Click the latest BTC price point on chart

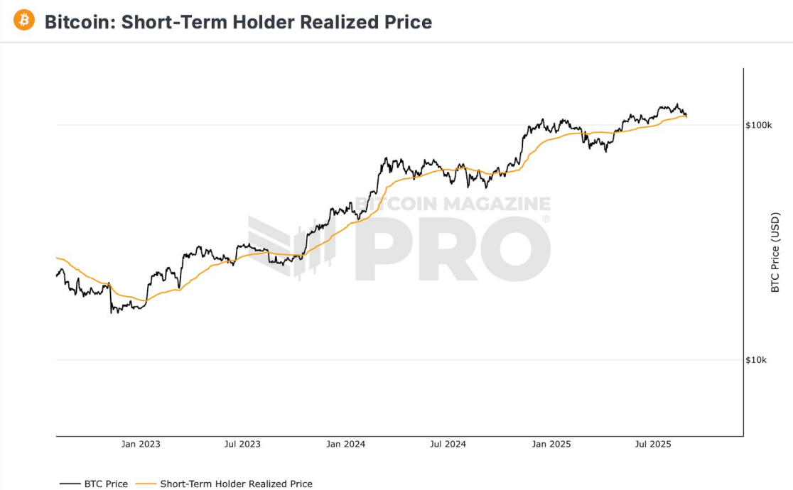click(x=686, y=115)
